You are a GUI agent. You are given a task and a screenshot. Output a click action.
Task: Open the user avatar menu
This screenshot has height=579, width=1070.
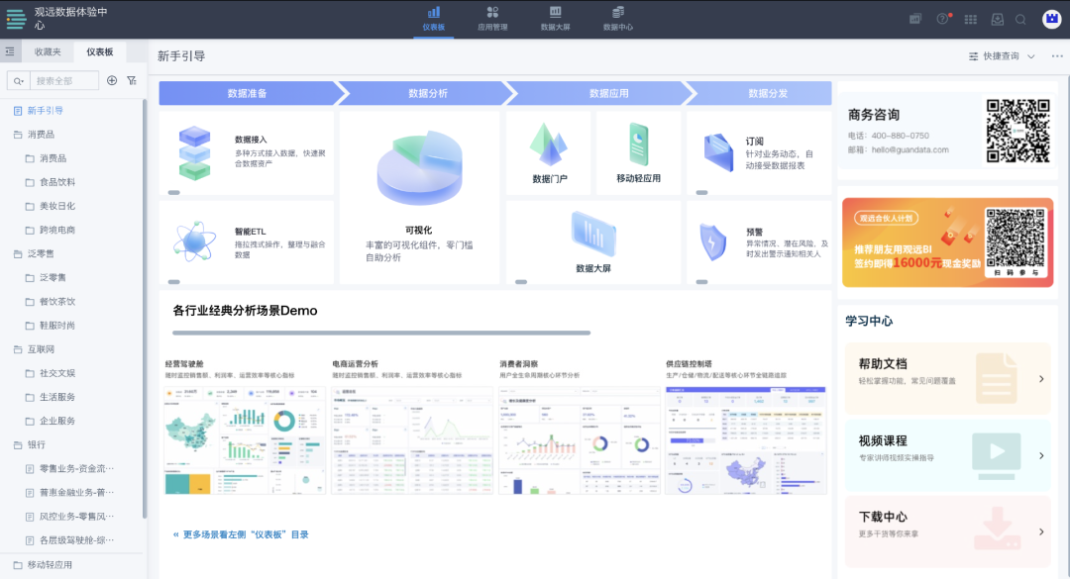pyautogui.click(x=1051, y=19)
